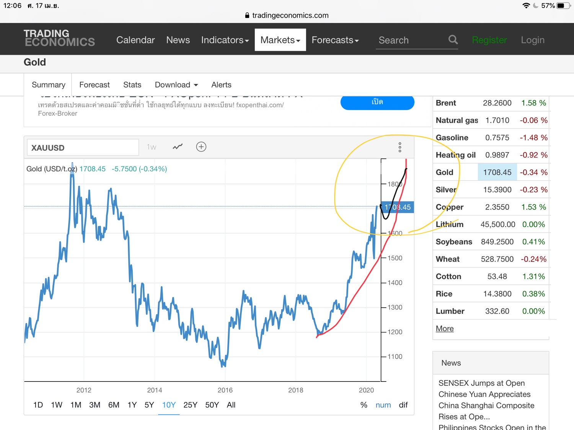Switch chart values to num mode
This screenshot has width=574, height=430.
(383, 405)
